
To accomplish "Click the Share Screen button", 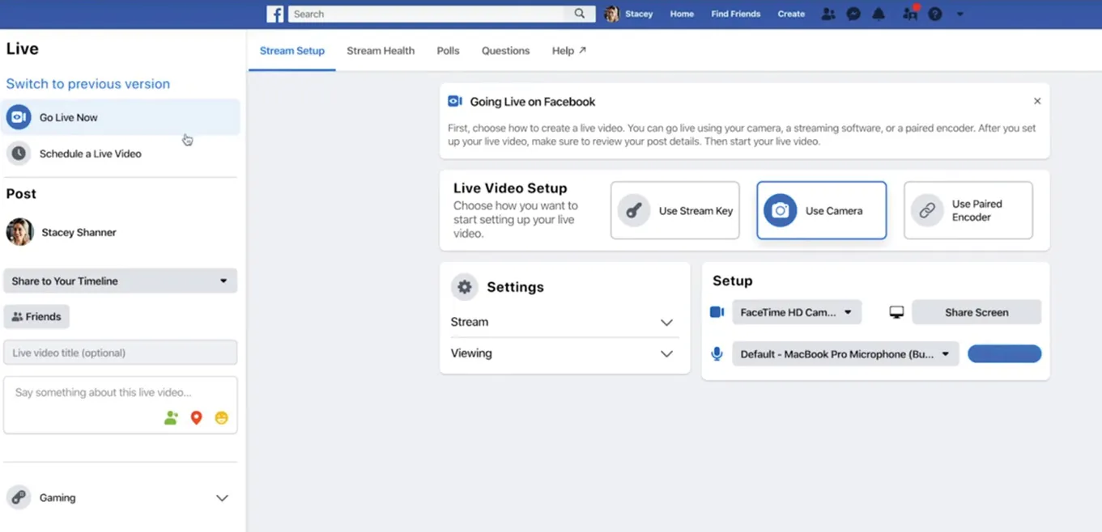I will coord(976,312).
